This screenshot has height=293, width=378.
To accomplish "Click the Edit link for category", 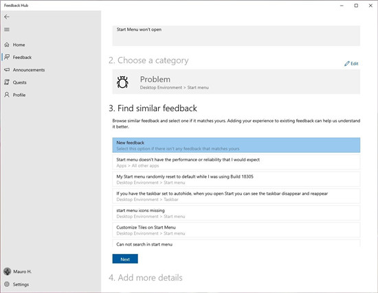I will (351, 64).
